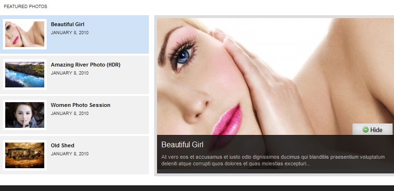The height and width of the screenshot is (191, 394).
Task: Switch to the Women Photo Session list entry
Action: coord(74,115)
